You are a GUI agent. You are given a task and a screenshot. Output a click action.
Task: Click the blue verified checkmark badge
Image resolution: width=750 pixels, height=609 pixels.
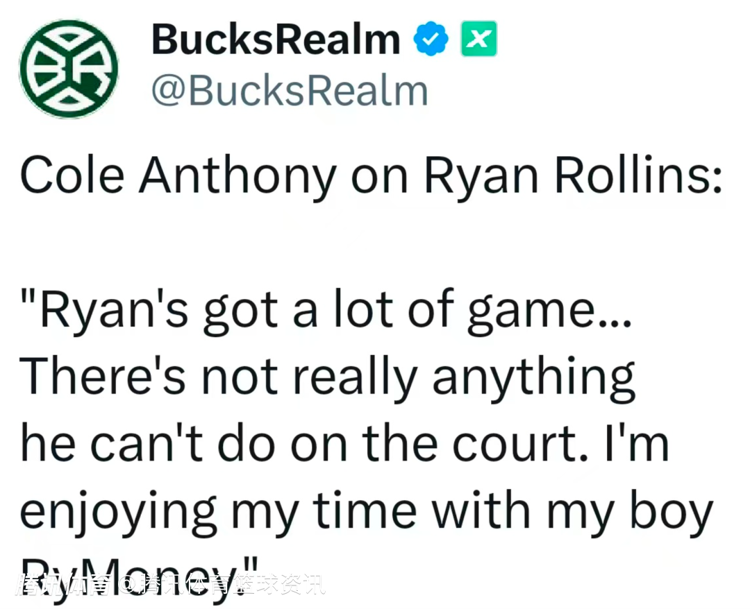431,41
